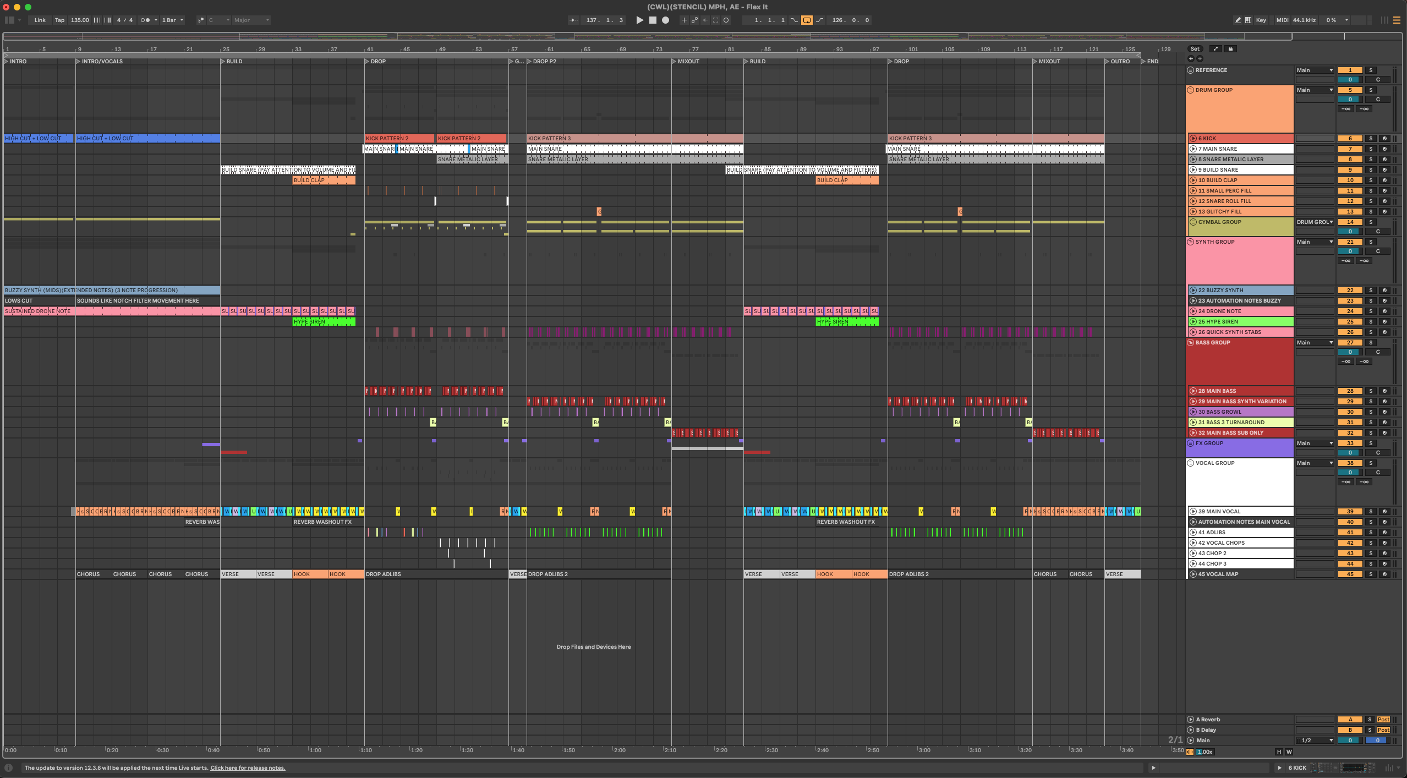Screen dimensions: 1407x778
Task: Click Re-enable Automation arrow icon
Action: (705, 20)
